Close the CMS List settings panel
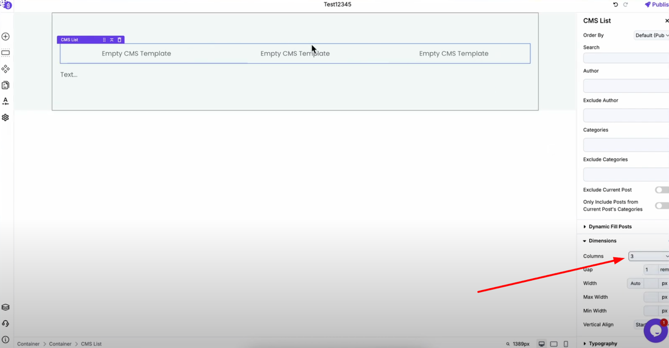The width and height of the screenshot is (669, 348). point(667,21)
